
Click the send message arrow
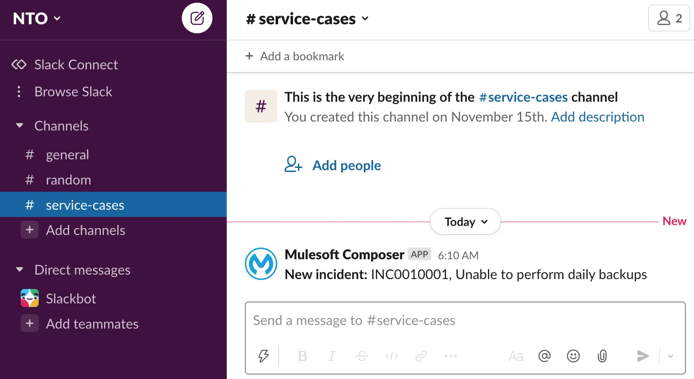tap(643, 356)
